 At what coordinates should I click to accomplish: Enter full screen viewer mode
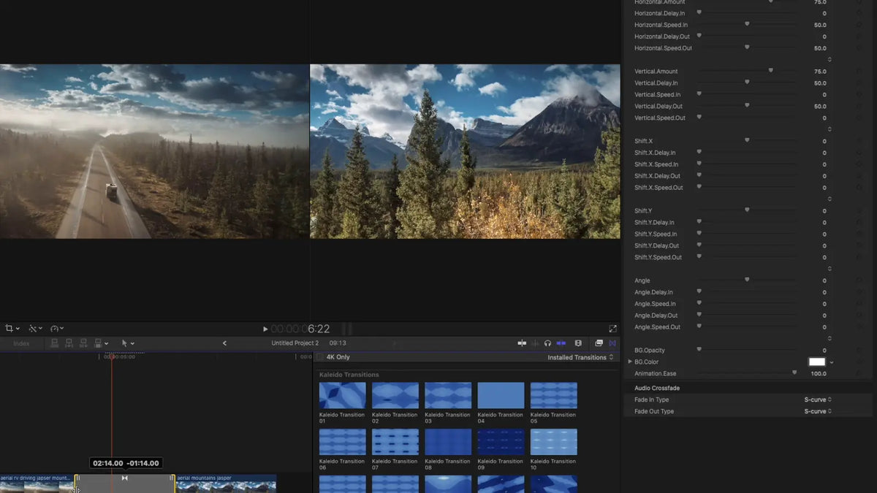click(612, 329)
